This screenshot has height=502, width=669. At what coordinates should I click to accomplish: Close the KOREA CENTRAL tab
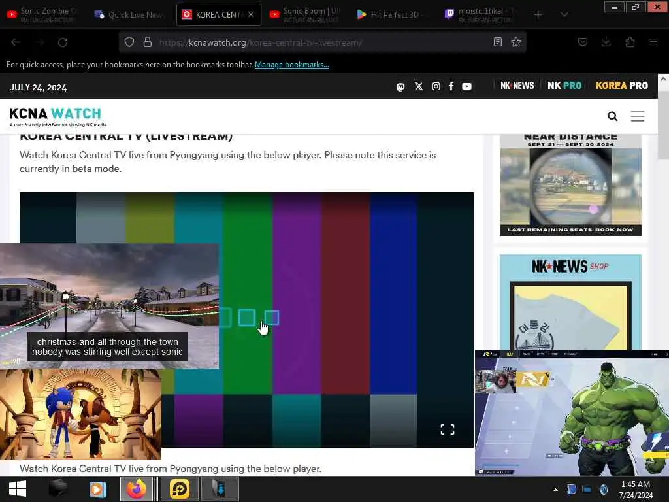tap(251, 14)
